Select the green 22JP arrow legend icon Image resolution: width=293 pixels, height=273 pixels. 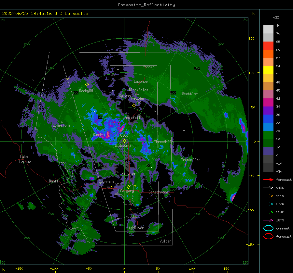tap(268, 212)
